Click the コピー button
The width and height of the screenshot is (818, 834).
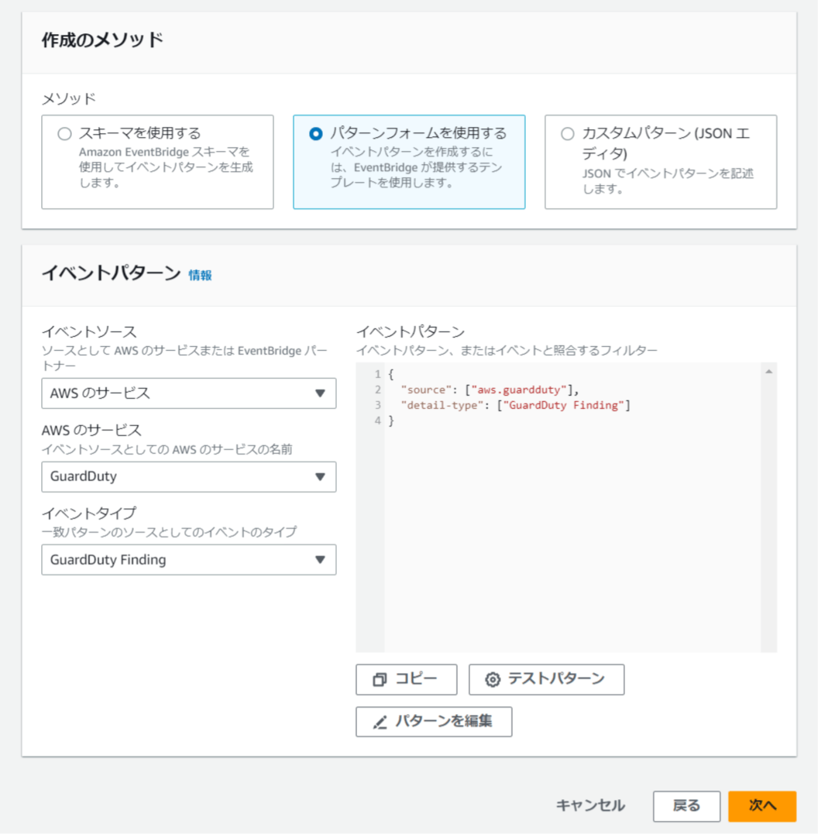pyautogui.click(x=406, y=679)
